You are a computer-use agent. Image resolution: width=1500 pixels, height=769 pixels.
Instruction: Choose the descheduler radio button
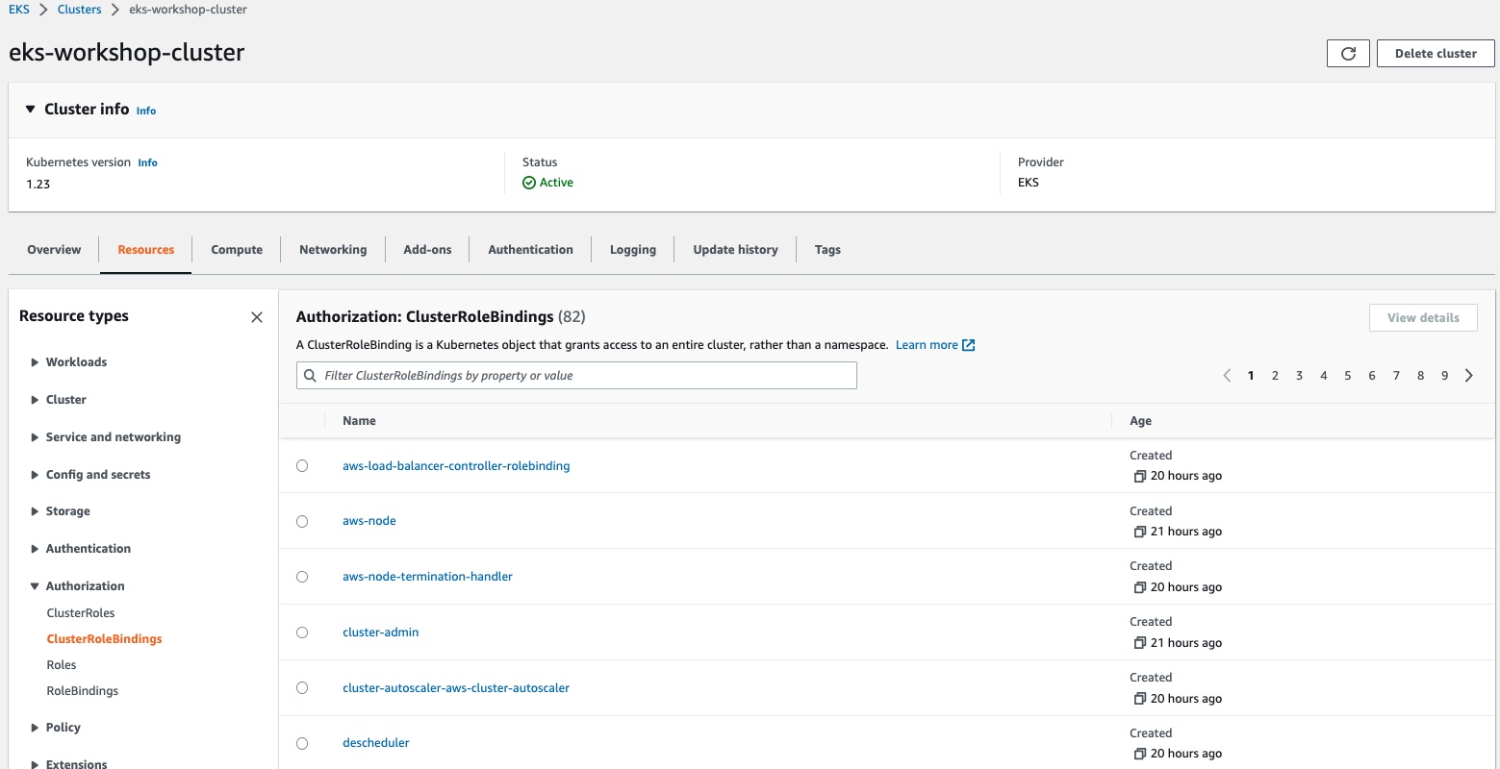302,743
